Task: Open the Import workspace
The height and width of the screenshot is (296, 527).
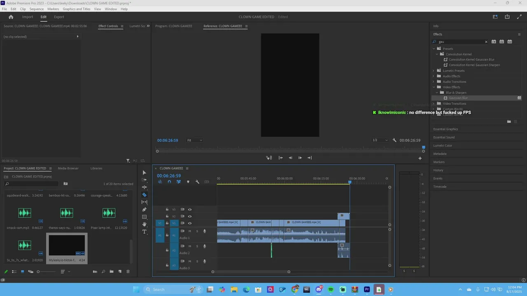Action: (28, 17)
